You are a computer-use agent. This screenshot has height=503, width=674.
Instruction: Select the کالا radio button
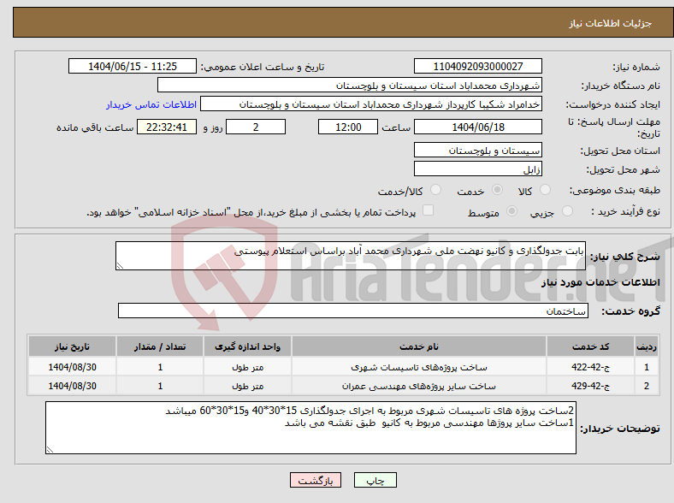coord(545,190)
